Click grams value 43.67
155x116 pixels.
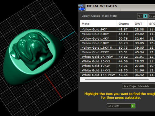click(123, 29)
